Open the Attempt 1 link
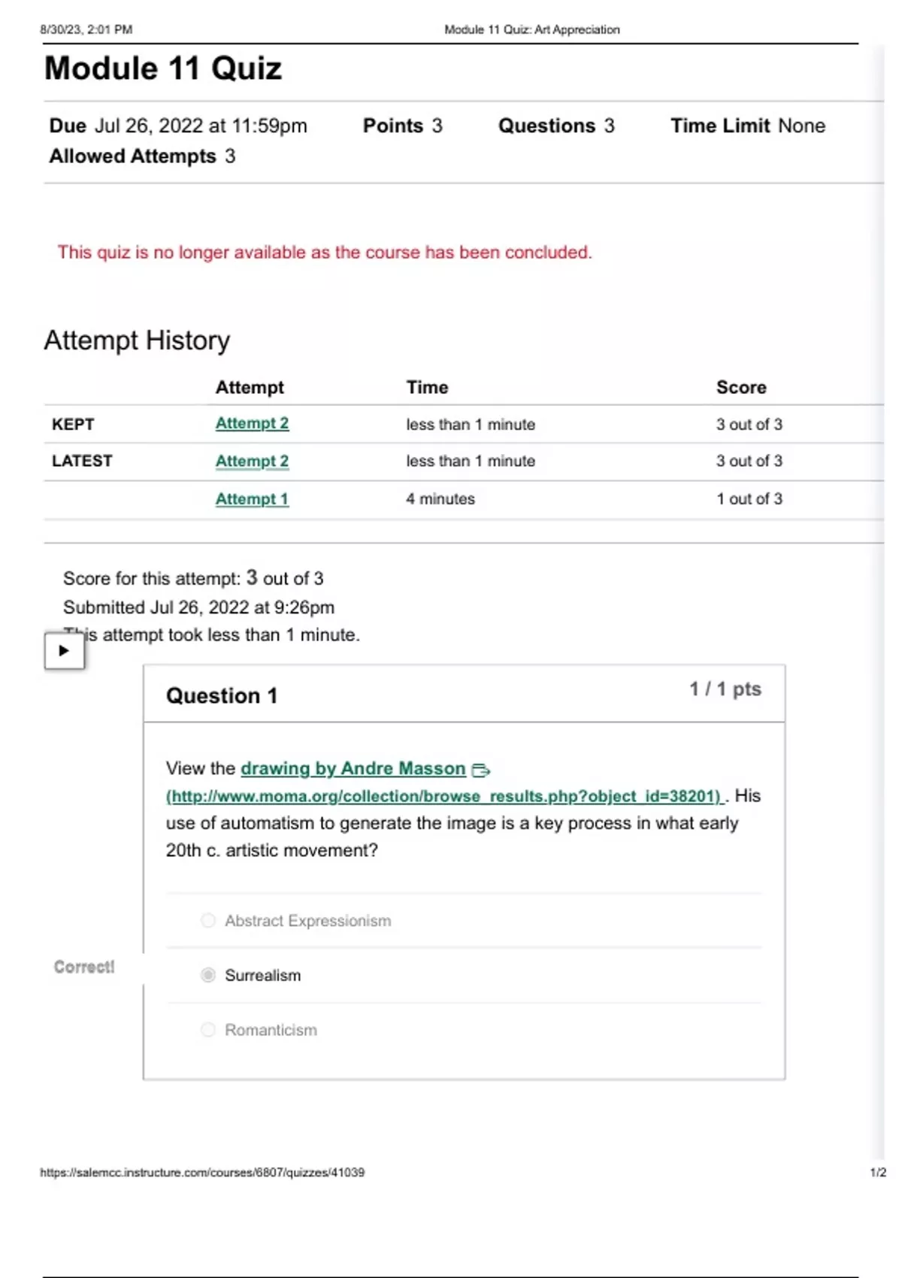The width and height of the screenshot is (902, 1278). 252,499
